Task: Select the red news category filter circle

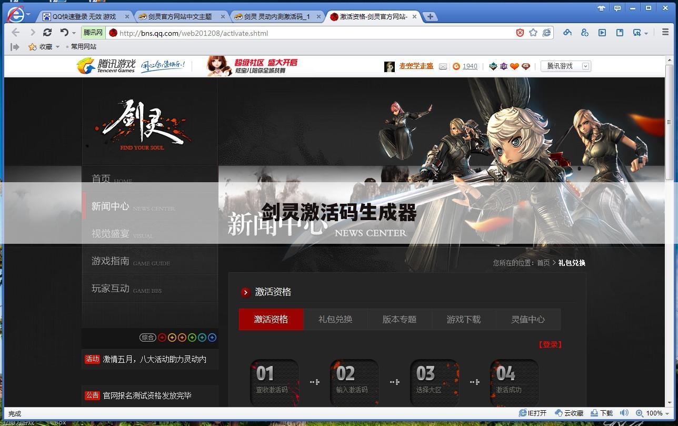Action: point(162,338)
